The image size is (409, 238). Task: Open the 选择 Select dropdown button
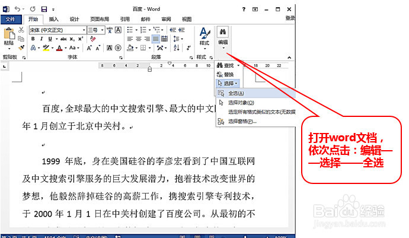tap(228, 83)
